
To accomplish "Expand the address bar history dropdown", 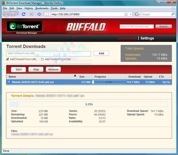I will (131, 14).
